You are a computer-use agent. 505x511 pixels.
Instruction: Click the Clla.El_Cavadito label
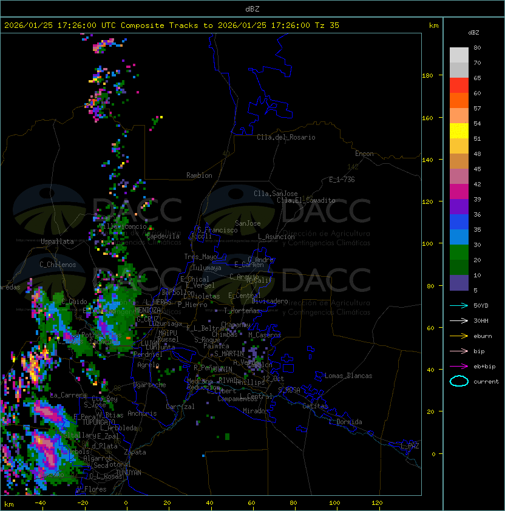pos(306,200)
